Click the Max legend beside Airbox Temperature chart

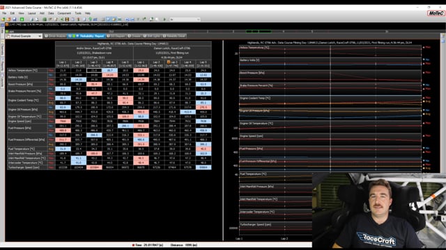(x=427, y=47)
